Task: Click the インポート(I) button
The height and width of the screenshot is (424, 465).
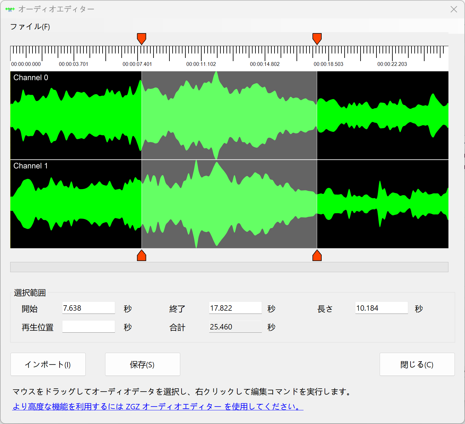Action: (48, 364)
